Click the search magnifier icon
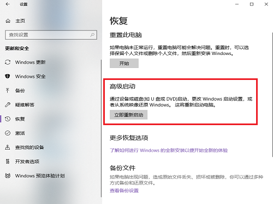Screen dimensions: 273x204 coord(92,35)
